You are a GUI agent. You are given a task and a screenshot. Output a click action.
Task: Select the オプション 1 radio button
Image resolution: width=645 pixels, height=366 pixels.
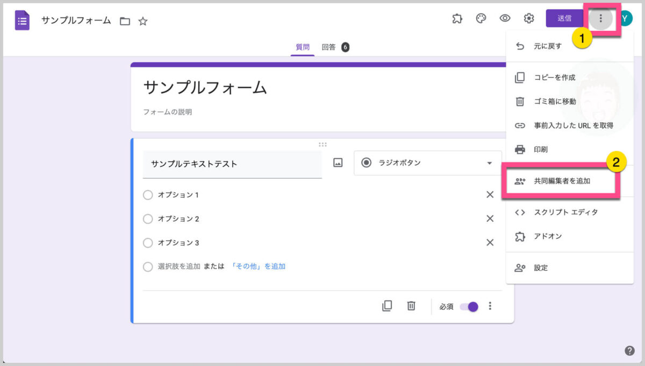pyautogui.click(x=148, y=195)
